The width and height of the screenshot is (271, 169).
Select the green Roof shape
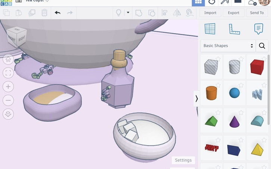pyautogui.click(x=211, y=121)
